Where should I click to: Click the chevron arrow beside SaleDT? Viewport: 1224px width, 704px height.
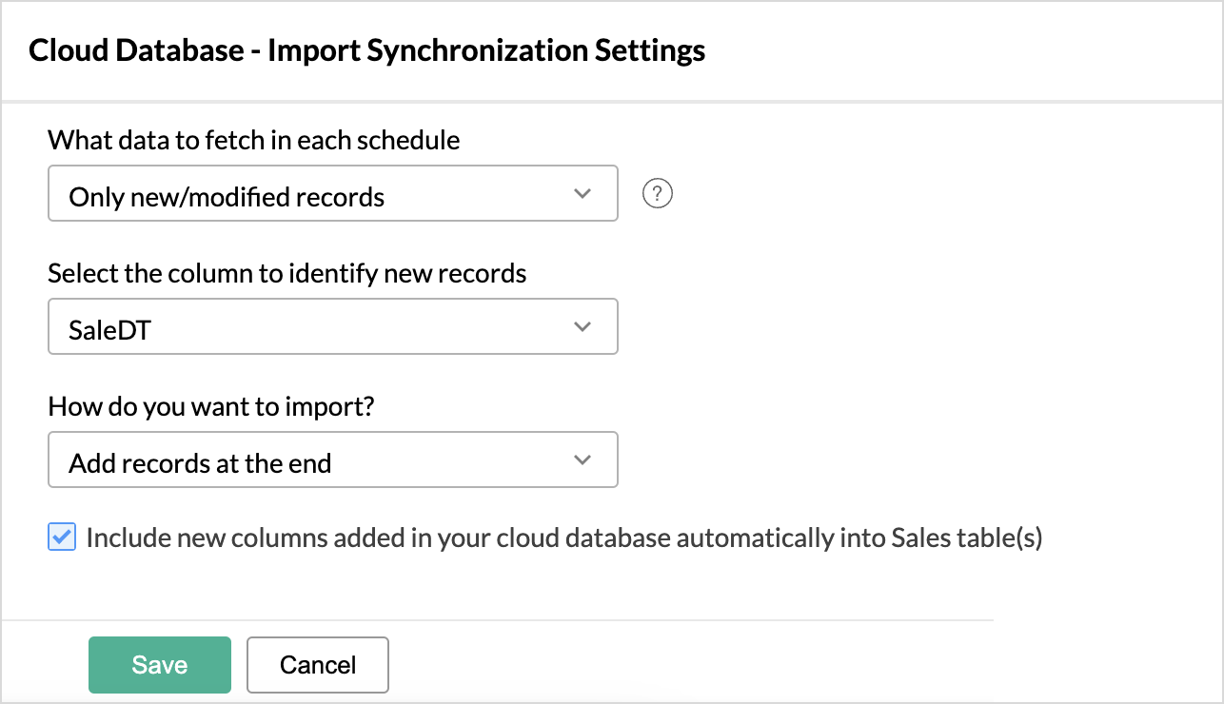tap(583, 327)
